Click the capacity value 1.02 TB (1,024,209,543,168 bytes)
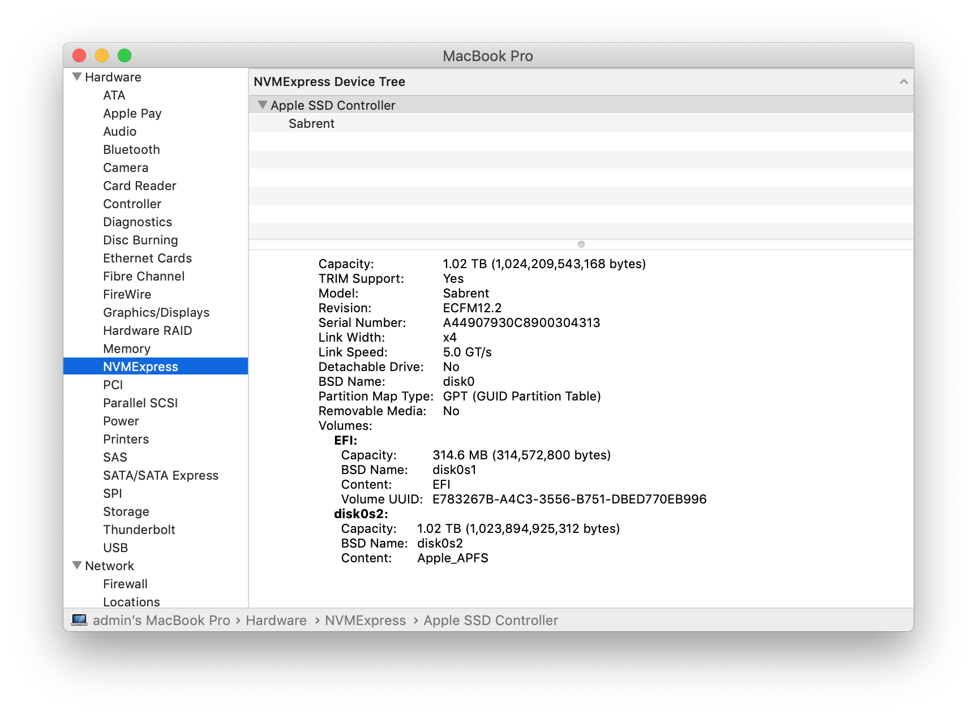The image size is (977, 715). [x=544, y=264]
